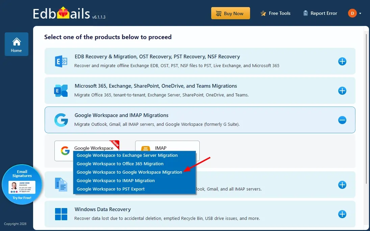370x231 pixels.
Task: Click the vertical scrollbar of product list
Action: tap(366, 108)
